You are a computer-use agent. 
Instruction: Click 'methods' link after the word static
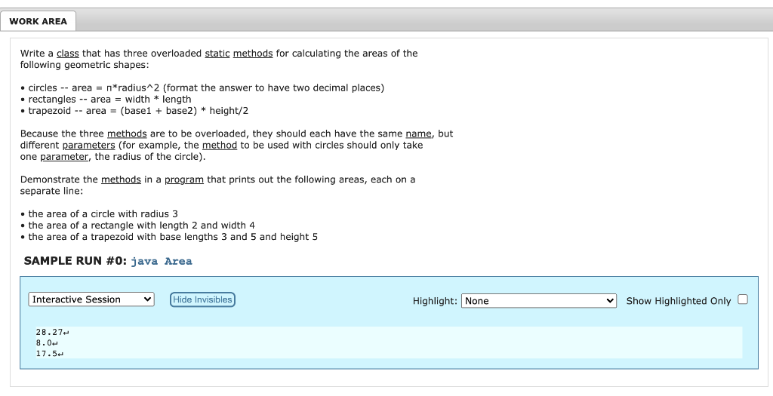253,54
